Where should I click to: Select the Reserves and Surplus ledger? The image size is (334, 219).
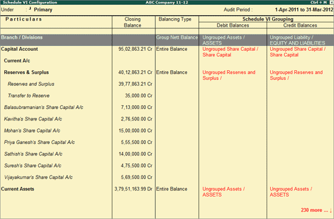coord(31,84)
